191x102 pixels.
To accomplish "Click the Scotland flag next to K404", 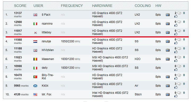I will click(35, 86).
